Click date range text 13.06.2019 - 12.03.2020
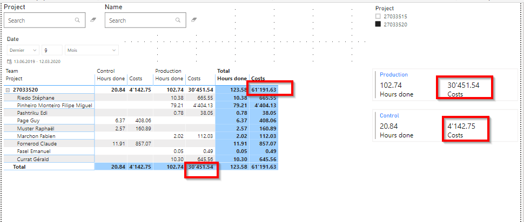 tap(37, 61)
